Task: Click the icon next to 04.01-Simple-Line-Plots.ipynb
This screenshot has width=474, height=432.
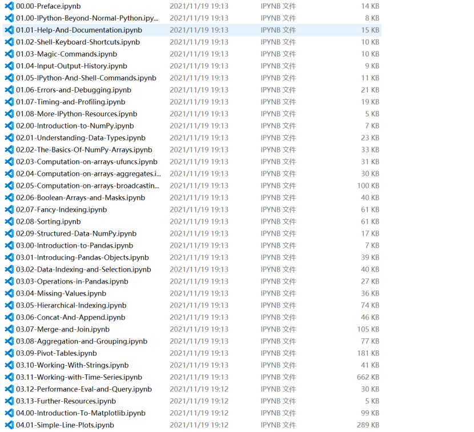Action: point(9,425)
